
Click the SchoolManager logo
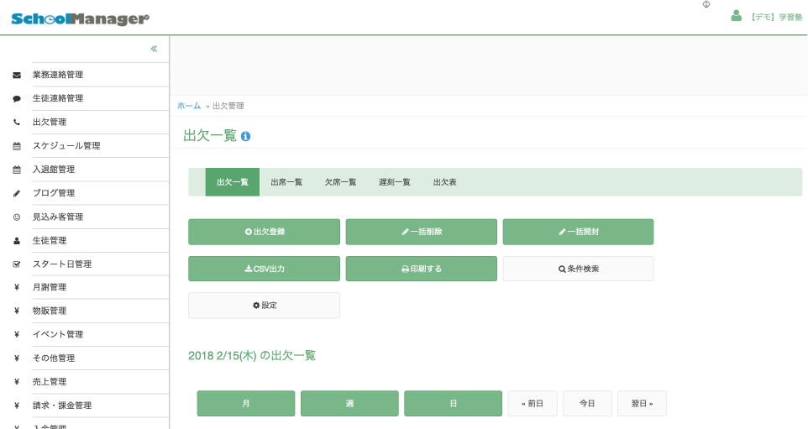(81, 19)
